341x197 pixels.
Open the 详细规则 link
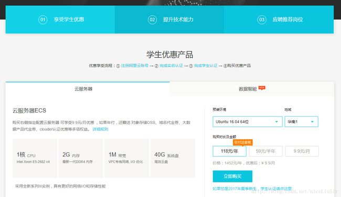click(x=100, y=129)
